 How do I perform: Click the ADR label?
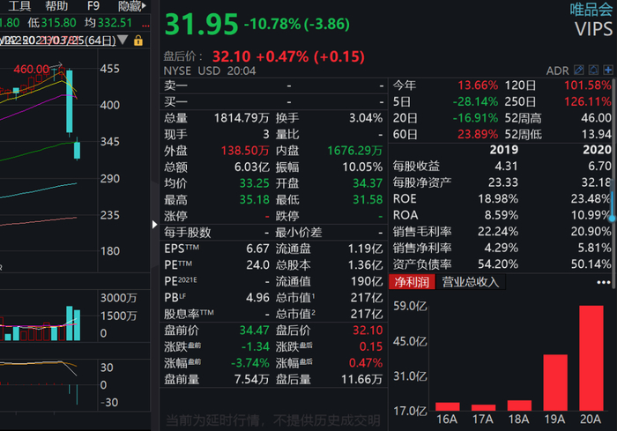(x=557, y=70)
